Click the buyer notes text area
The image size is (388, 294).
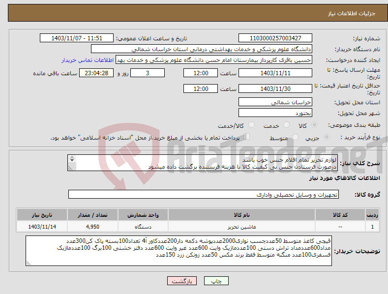coord(179,251)
